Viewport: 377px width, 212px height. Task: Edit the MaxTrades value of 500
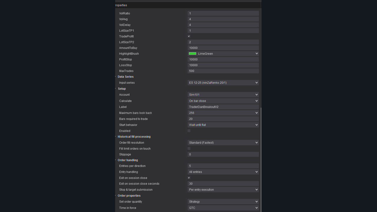223,71
